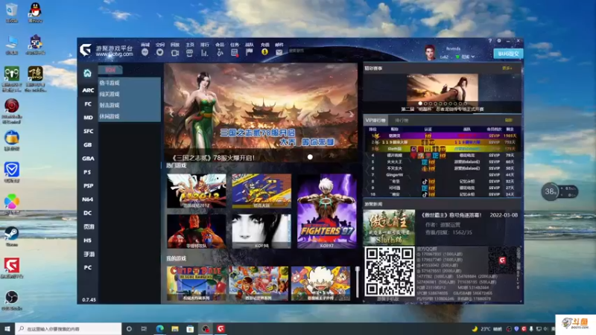The width and height of the screenshot is (596, 335).
Task: Click the home icon in left sidebar
Action: 87,73
